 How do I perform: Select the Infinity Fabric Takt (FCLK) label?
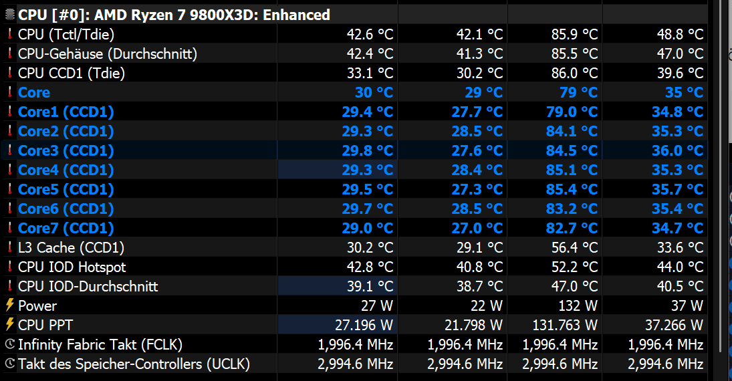100,345
